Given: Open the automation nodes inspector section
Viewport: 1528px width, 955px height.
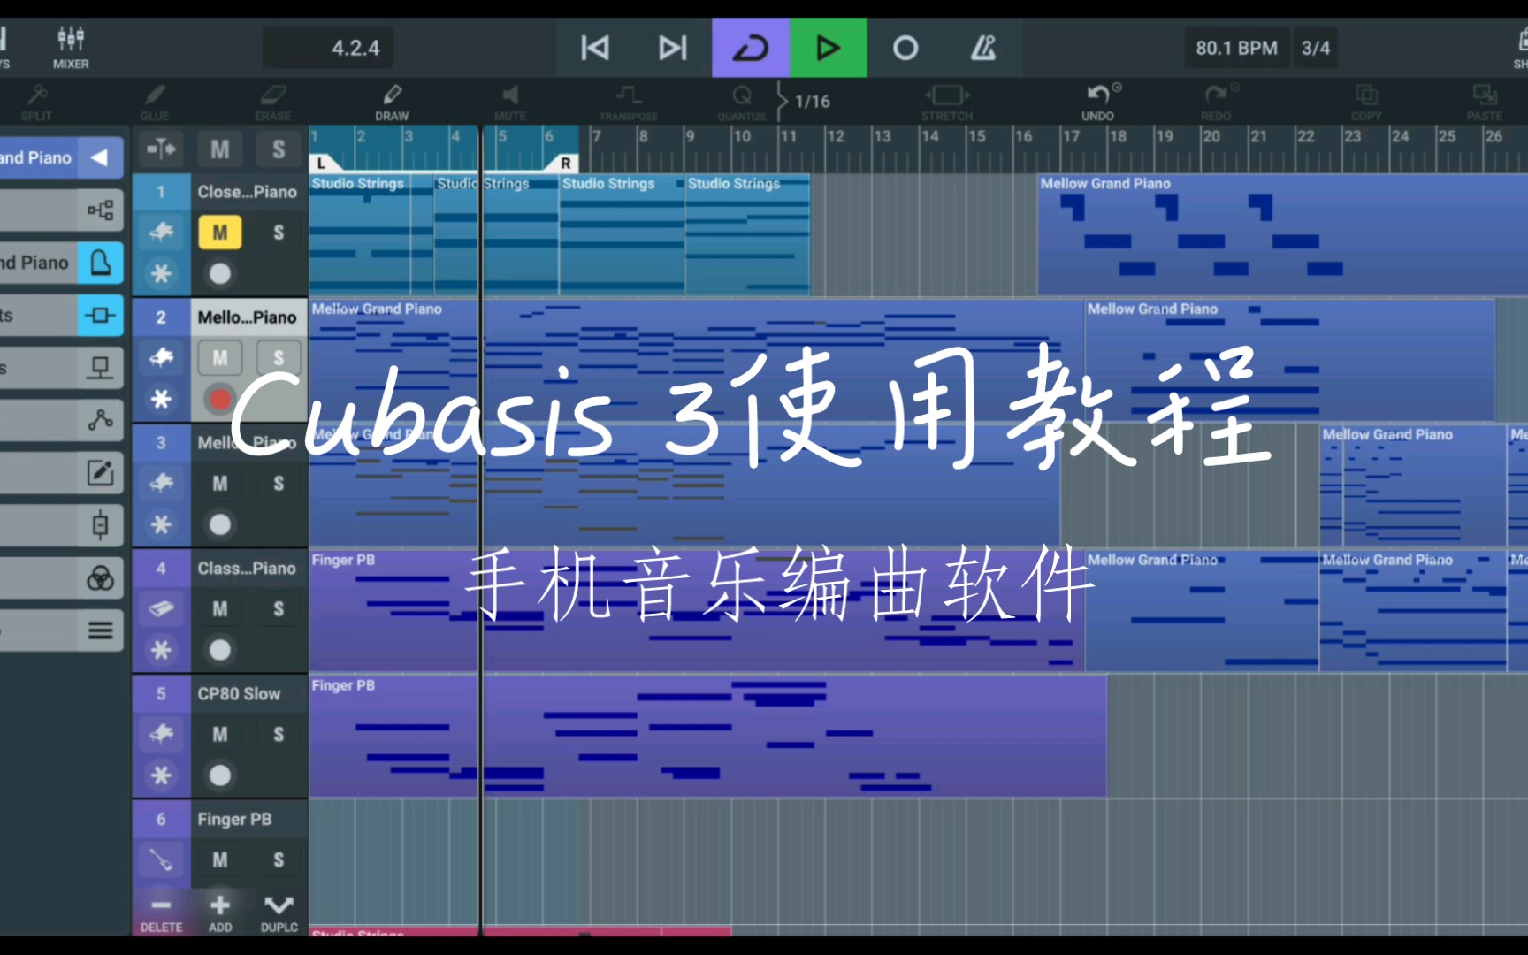Looking at the screenshot, I should [x=100, y=420].
